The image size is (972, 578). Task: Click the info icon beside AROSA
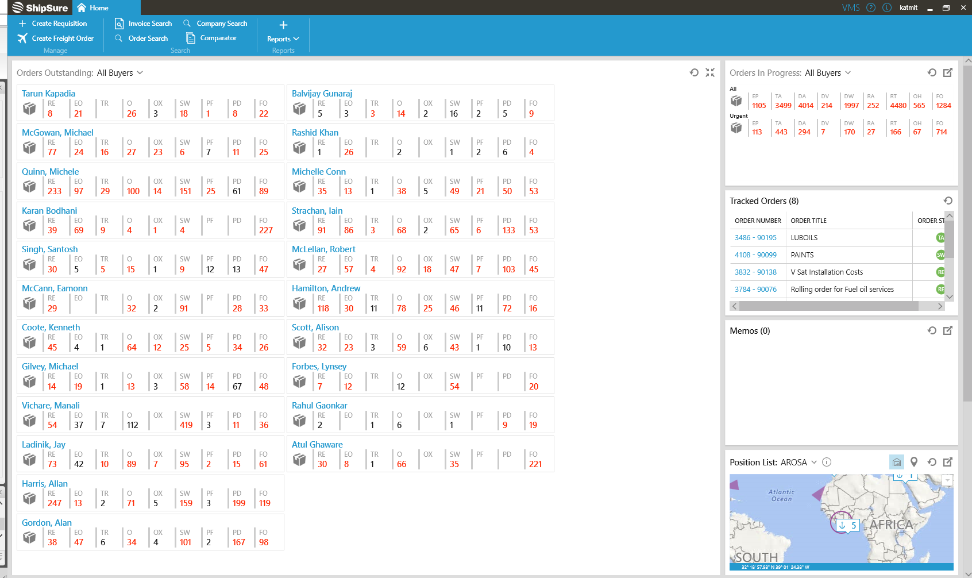(827, 462)
